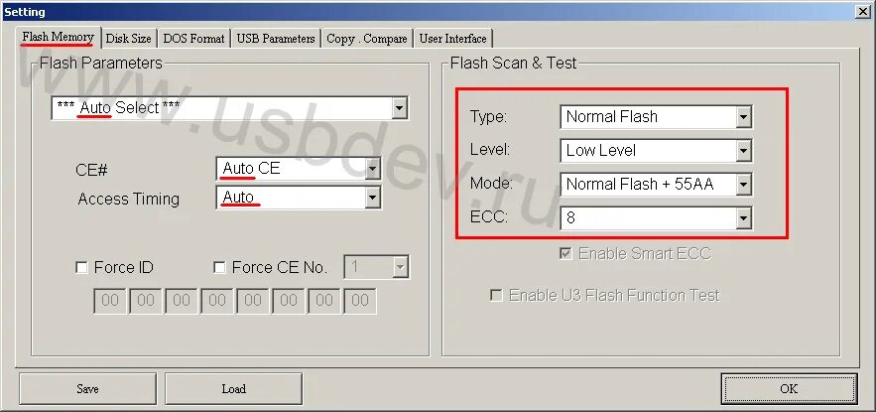Expand the Auto Select flash dropdown
The height and width of the screenshot is (412, 876).
pos(229,108)
